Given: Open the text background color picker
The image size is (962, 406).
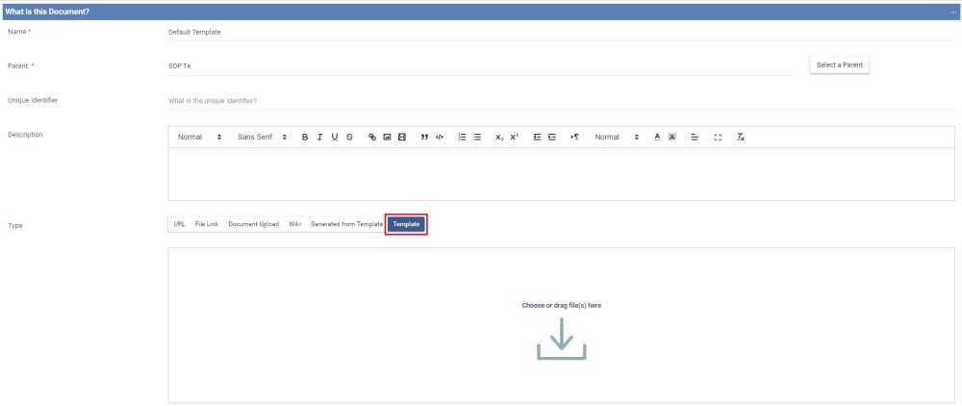Looking at the screenshot, I should point(671,138).
